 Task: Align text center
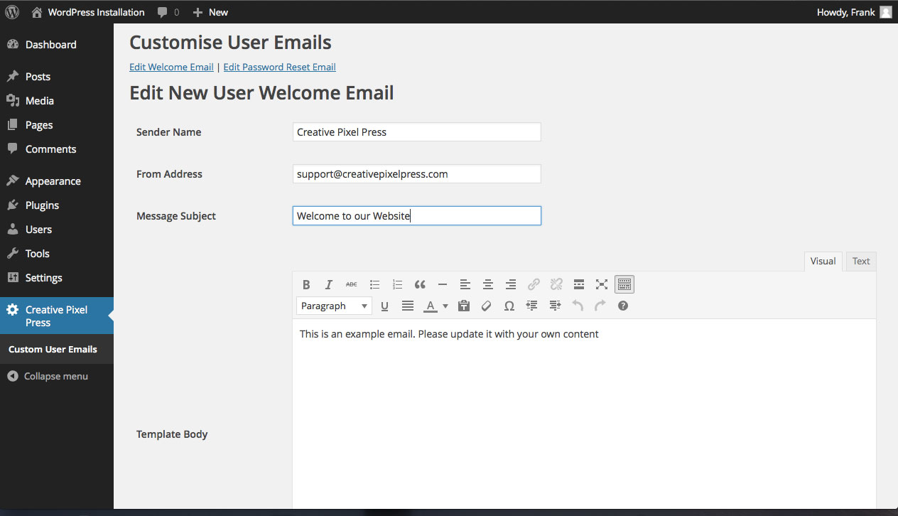488,284
